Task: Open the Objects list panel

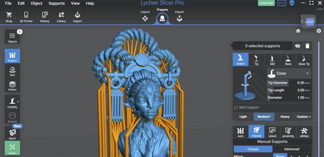Action: (12, 37)
